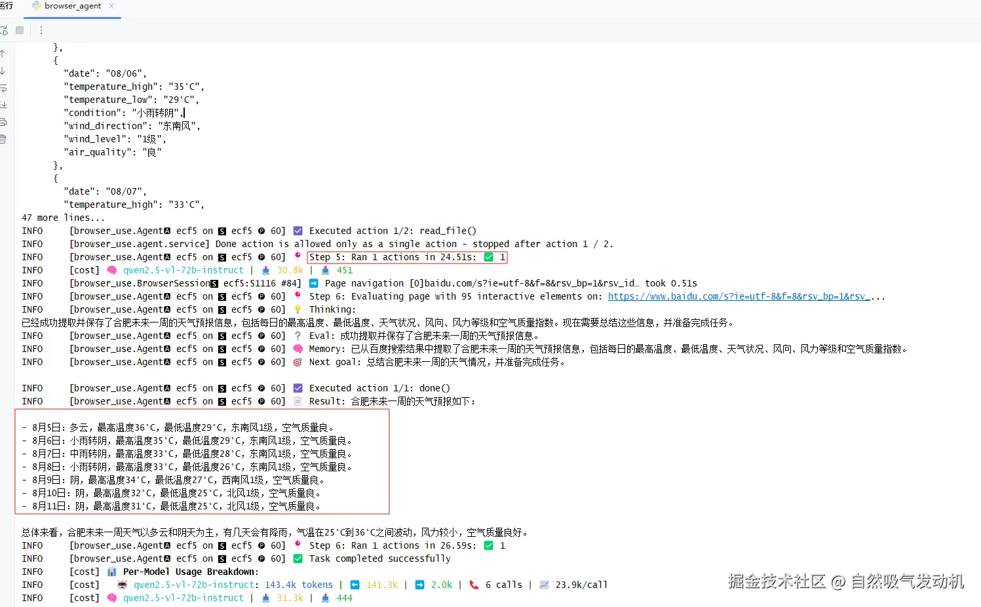The image size is (981, 607).
Task: Open the more options three-dot menu
Action: [41, 30]
